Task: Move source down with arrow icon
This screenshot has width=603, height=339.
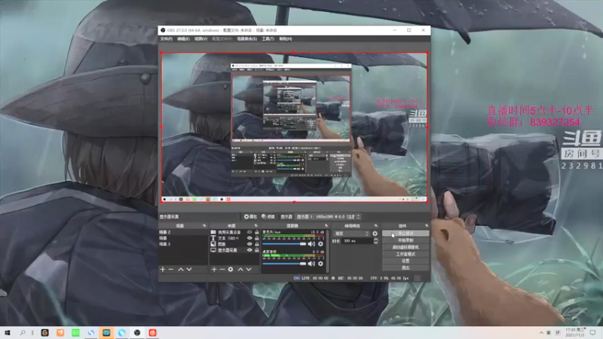Action: [x=249, y=270]
